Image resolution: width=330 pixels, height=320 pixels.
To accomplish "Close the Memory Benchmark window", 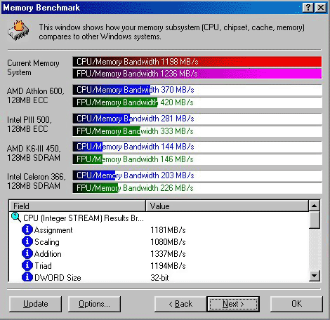I will pos(321,8).
